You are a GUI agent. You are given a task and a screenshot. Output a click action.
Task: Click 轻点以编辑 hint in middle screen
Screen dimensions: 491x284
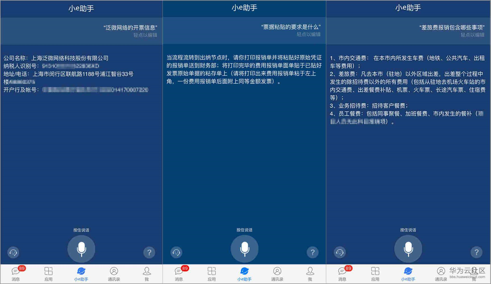(309, 34)
